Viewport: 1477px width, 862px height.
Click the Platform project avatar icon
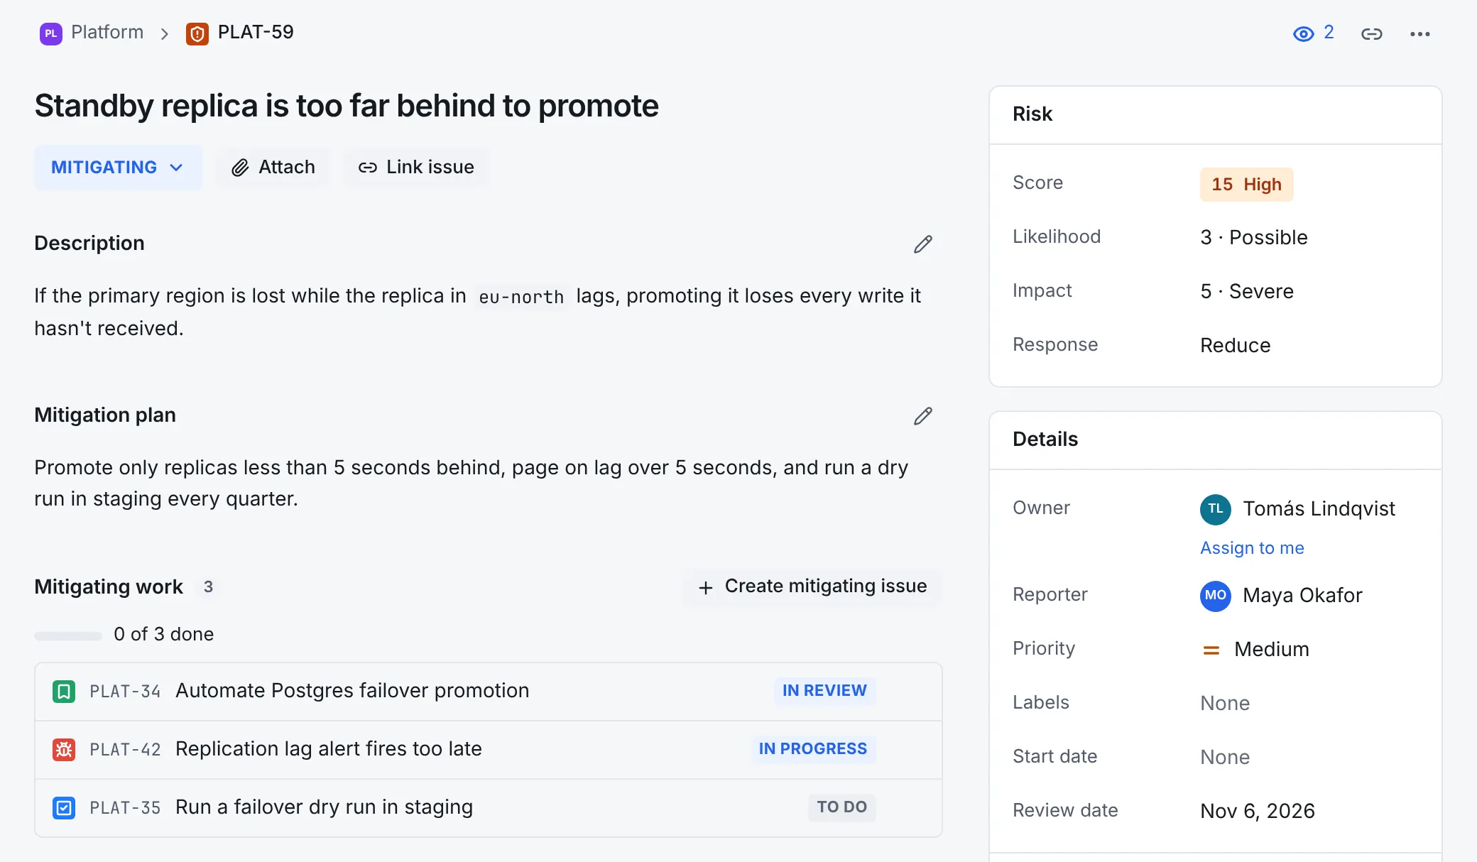(x=50, y=33)
